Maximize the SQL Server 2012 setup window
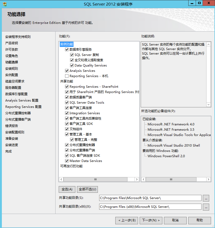The image size is (215, 228). (x=199, y=3)
